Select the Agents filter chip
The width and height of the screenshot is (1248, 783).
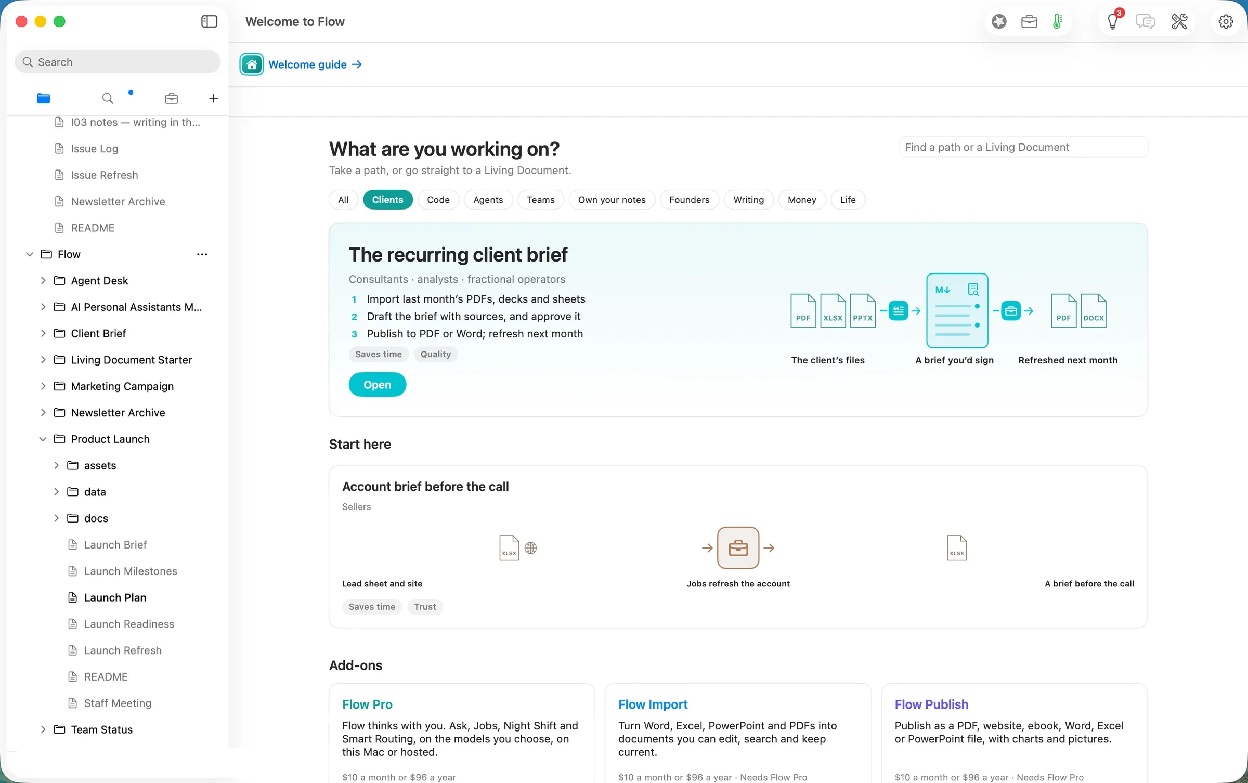(488, 200)
